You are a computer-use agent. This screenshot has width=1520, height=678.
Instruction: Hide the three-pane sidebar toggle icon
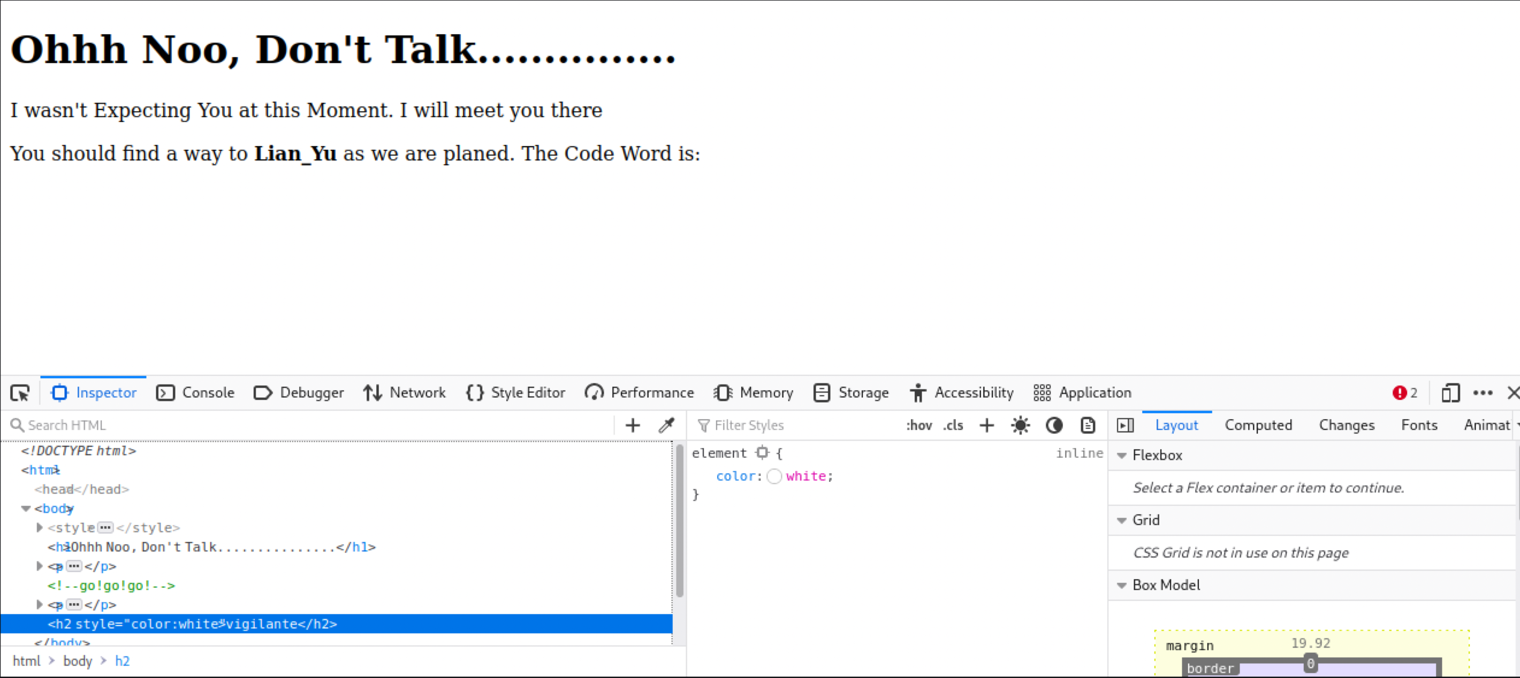click(1125, 425)
